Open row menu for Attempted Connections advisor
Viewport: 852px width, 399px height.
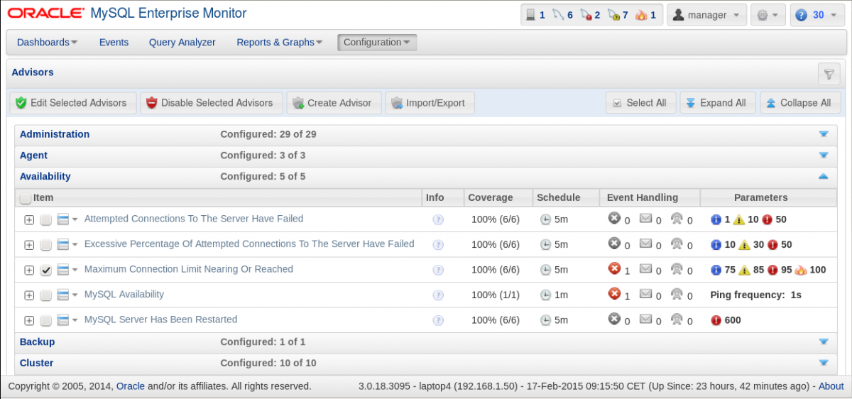pos(67,219)
